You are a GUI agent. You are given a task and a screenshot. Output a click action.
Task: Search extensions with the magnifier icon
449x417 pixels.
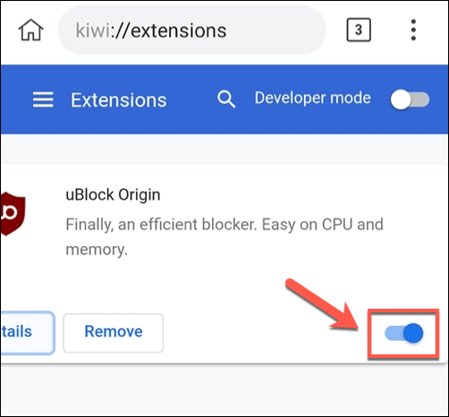click(226, 99)
